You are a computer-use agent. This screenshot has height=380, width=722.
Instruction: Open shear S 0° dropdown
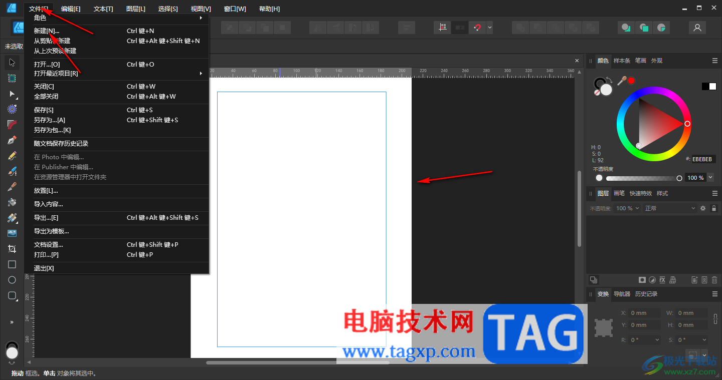pos(692,339)
